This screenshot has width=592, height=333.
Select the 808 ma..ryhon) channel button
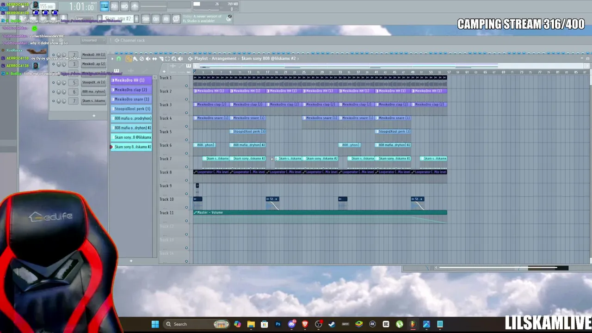(93, 92)
